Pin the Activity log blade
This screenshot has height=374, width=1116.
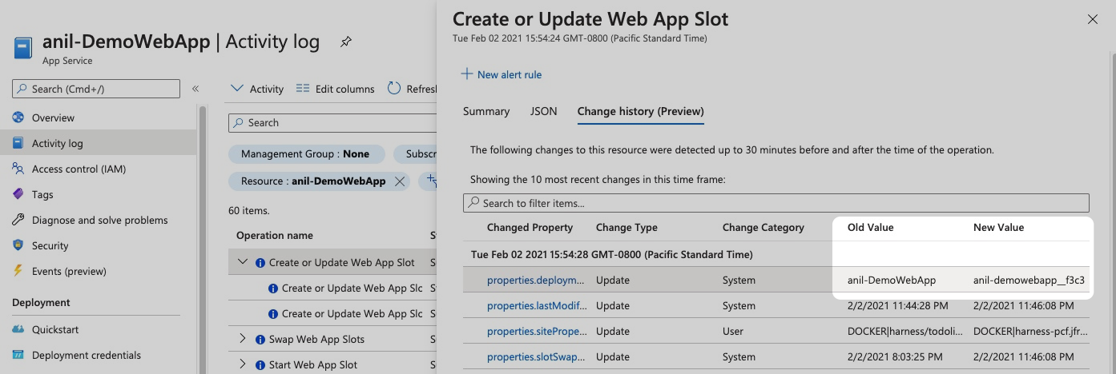click(x=346, y=42)
